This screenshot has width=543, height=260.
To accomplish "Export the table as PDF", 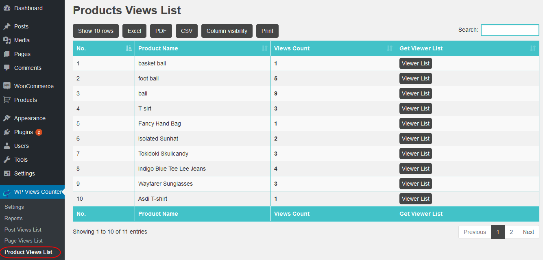I will (x=161, y=31).
